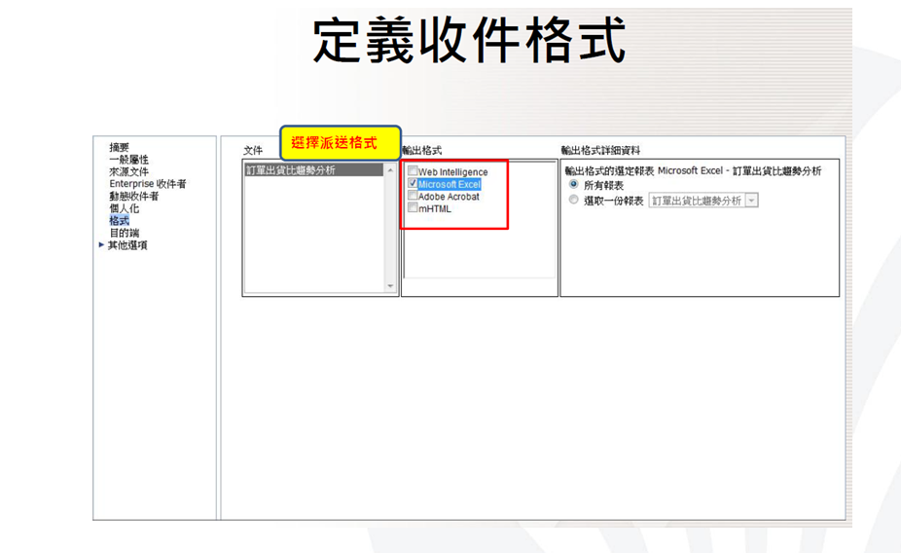Select 動態收件者 in the left panel
This screenshot has height=553, width=901.
click(133, 196)
